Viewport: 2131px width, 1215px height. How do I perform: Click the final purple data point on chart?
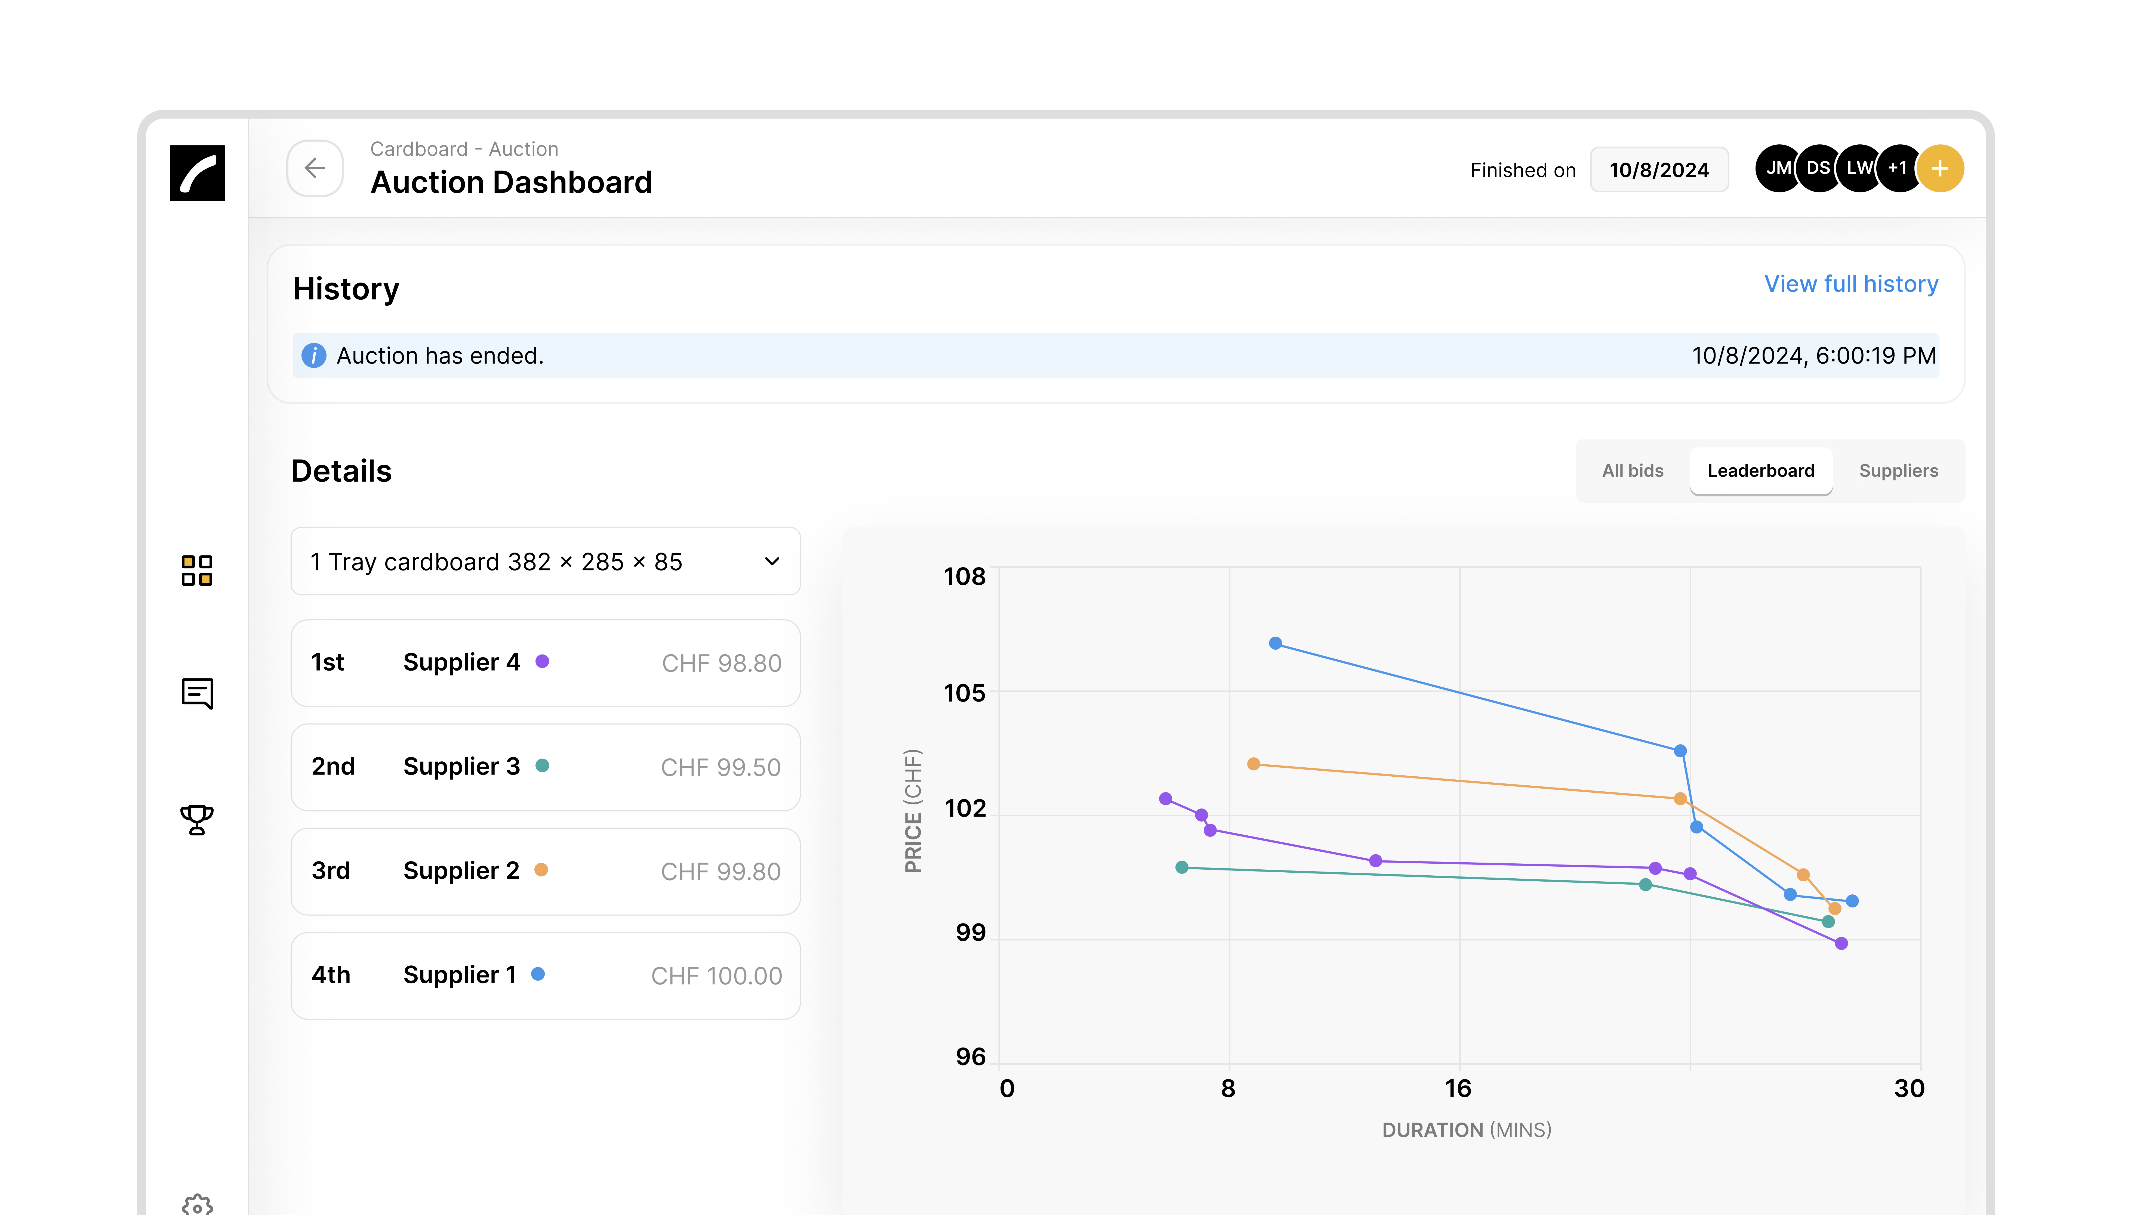(1841, 944)
